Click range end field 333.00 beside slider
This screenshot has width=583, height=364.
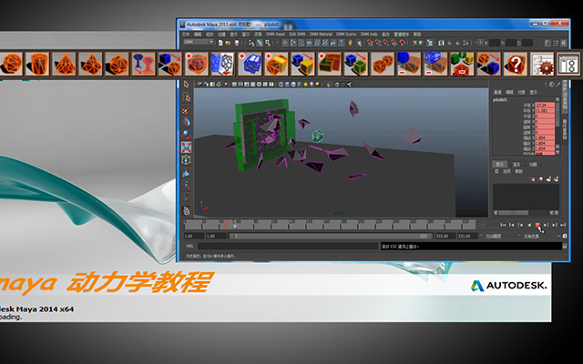[x=445, y=237]
